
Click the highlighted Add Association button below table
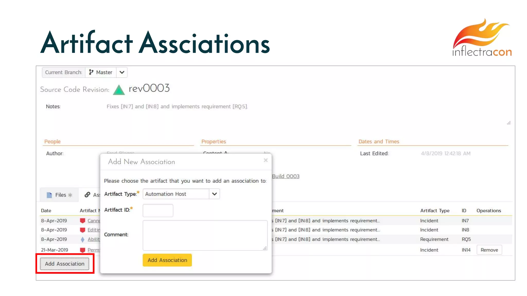tap(65, 264)
